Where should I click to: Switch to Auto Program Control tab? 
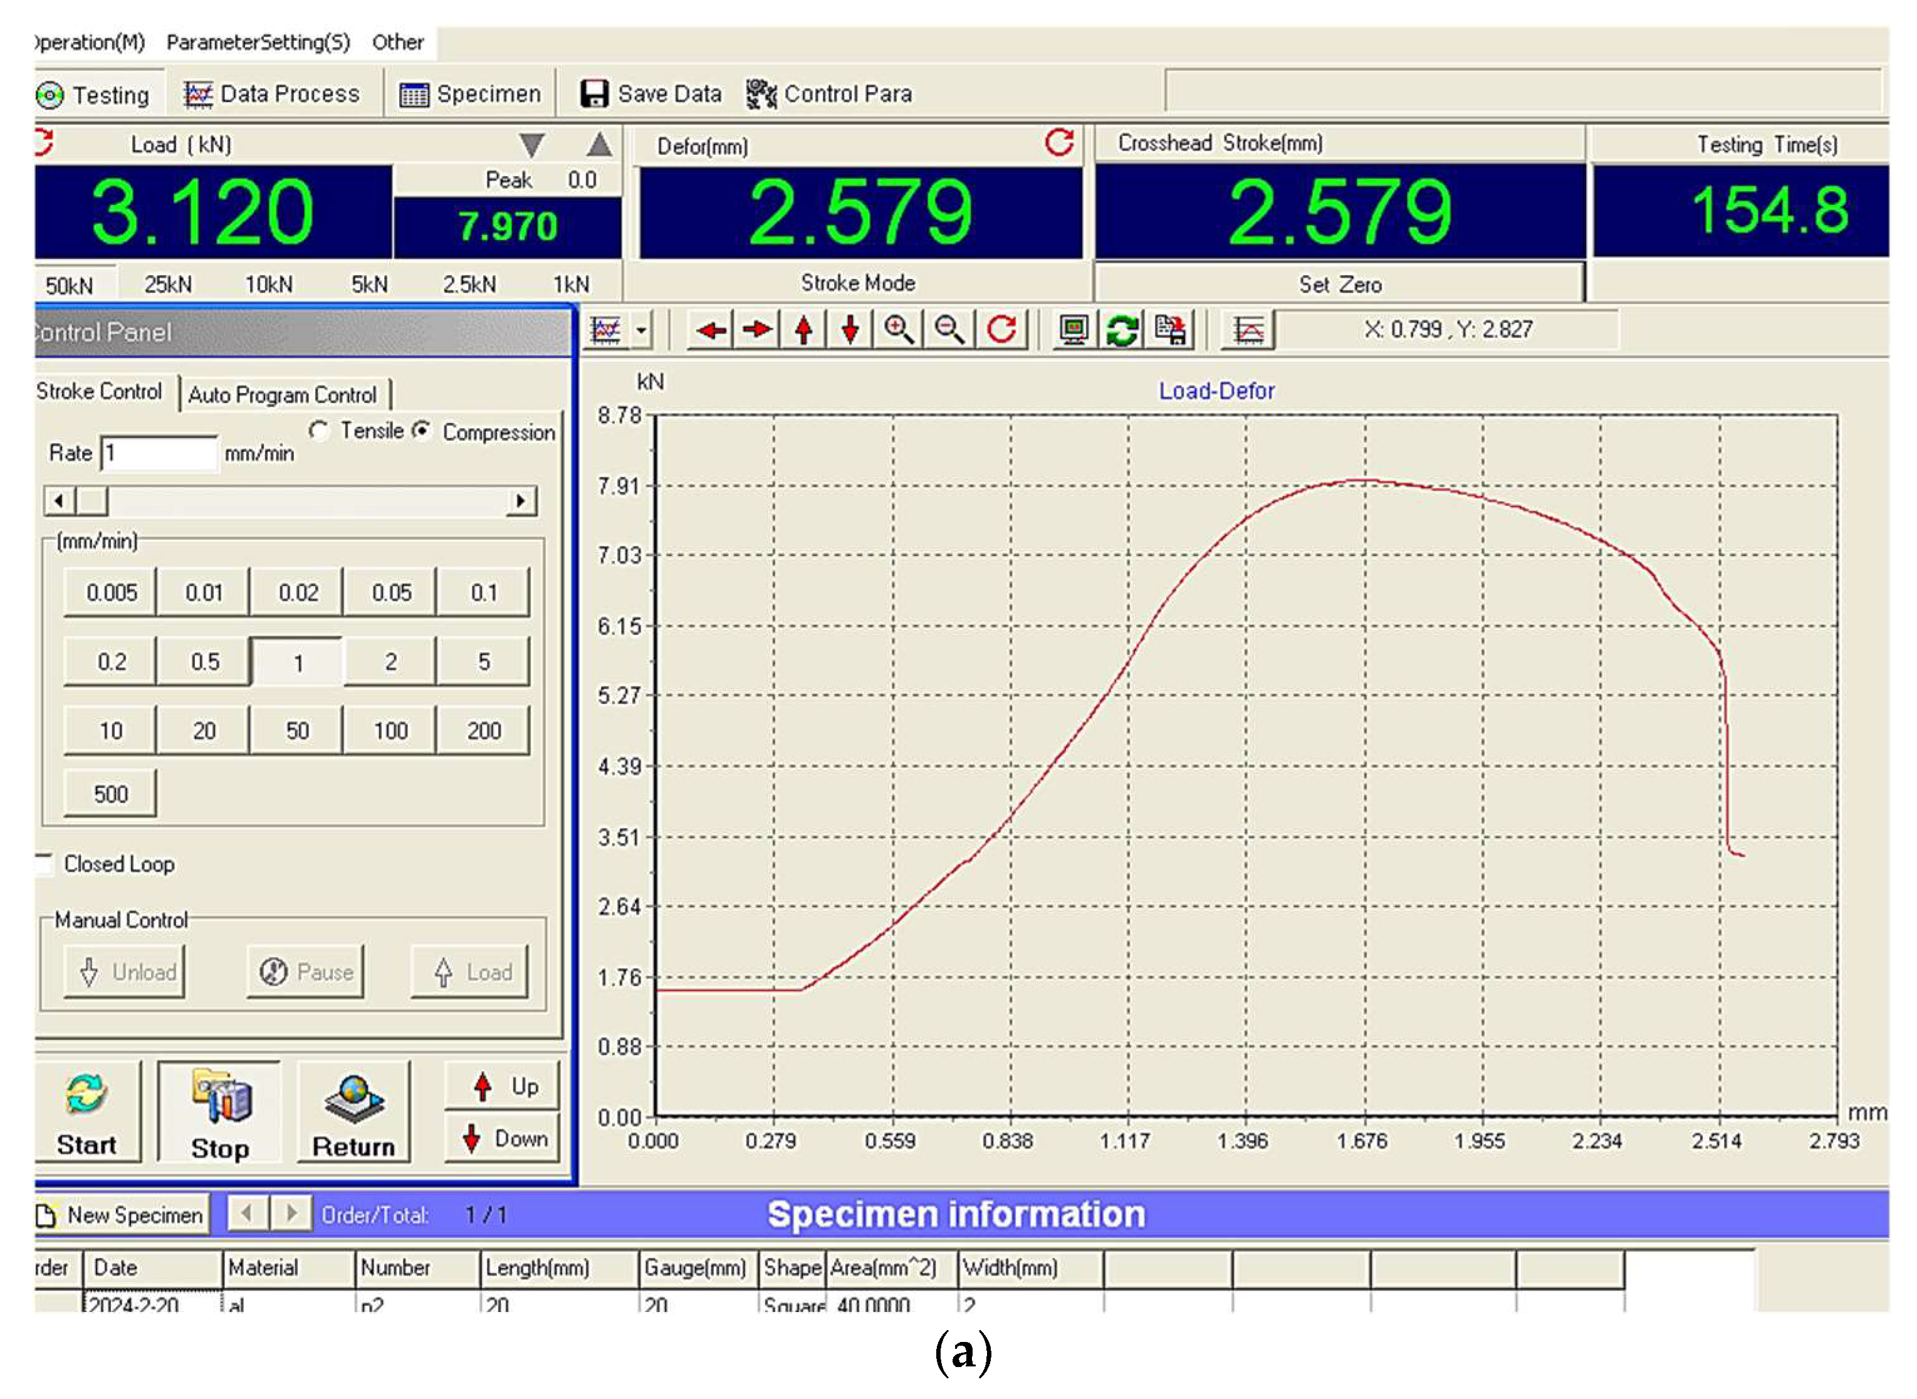[x=282, y=395]
